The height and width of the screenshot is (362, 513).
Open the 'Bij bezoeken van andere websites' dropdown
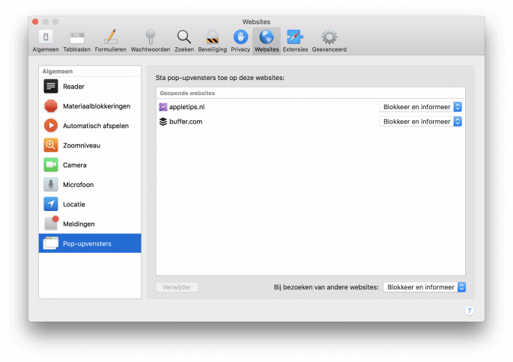pyautogui.click(x=425, y=287)
